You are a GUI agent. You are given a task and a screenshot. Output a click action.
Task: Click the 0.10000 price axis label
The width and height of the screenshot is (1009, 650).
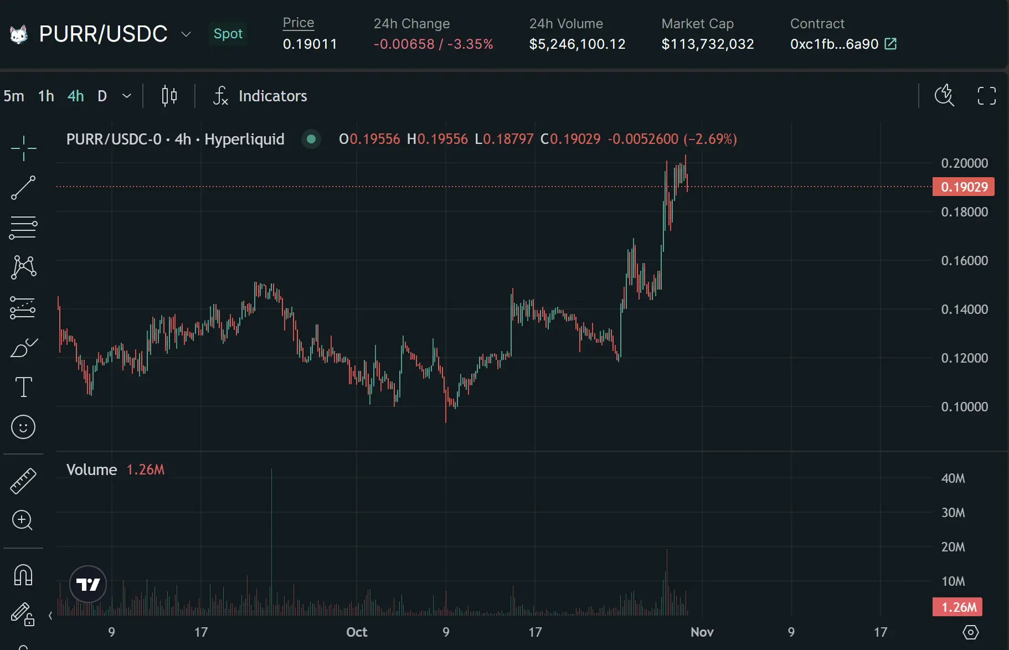(x=964, y=407)
